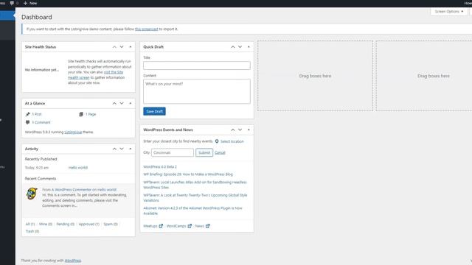This screenshot has height=265, width=472.
Task: Focus the Quick Draft Title field
Action: [197, 66]
